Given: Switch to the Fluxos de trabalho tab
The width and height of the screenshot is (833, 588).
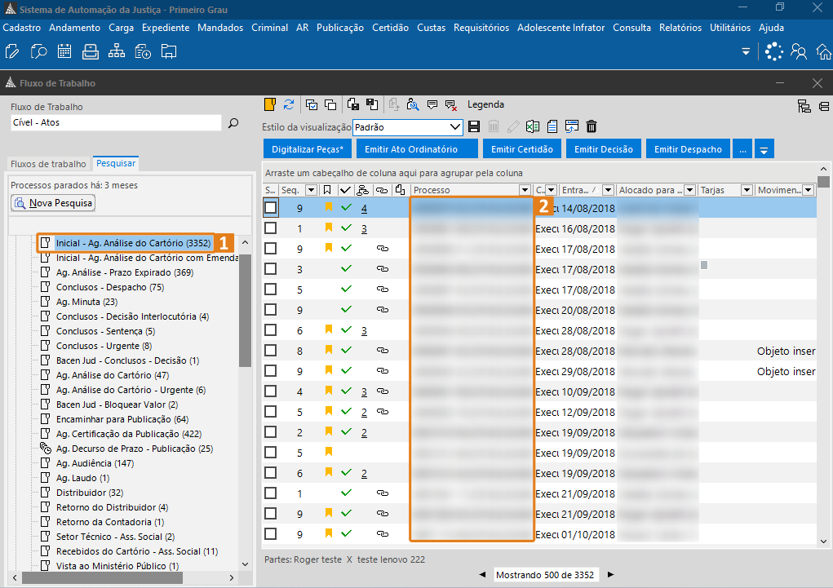Looking at the screenshot, I should 48,164.
